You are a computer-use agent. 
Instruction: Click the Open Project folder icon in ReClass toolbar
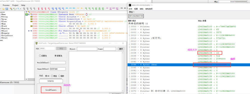[3, 9]
